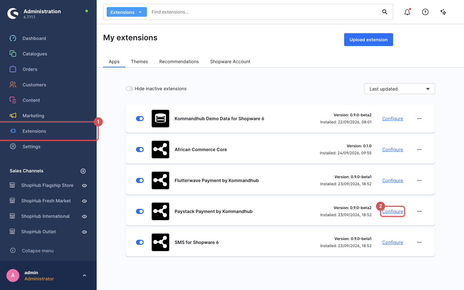The width and height of the screenshot is (464, 290).
Task: Click the Kommandhub Demo Data extension icon
Action: (x=160, y=119)
